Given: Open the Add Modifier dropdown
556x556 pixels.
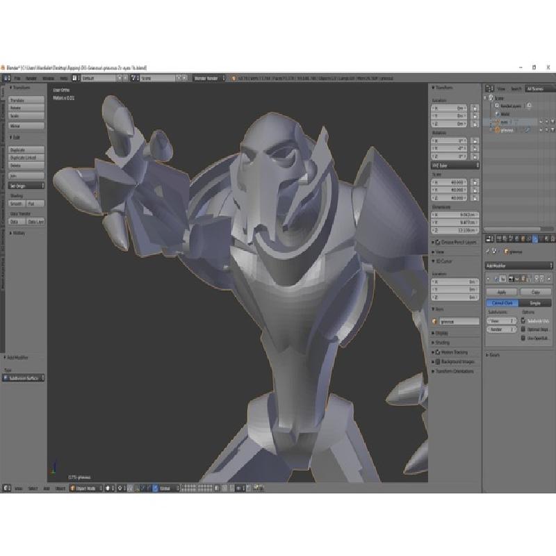Looking at the screenshot, I should (x=518, y=265).
